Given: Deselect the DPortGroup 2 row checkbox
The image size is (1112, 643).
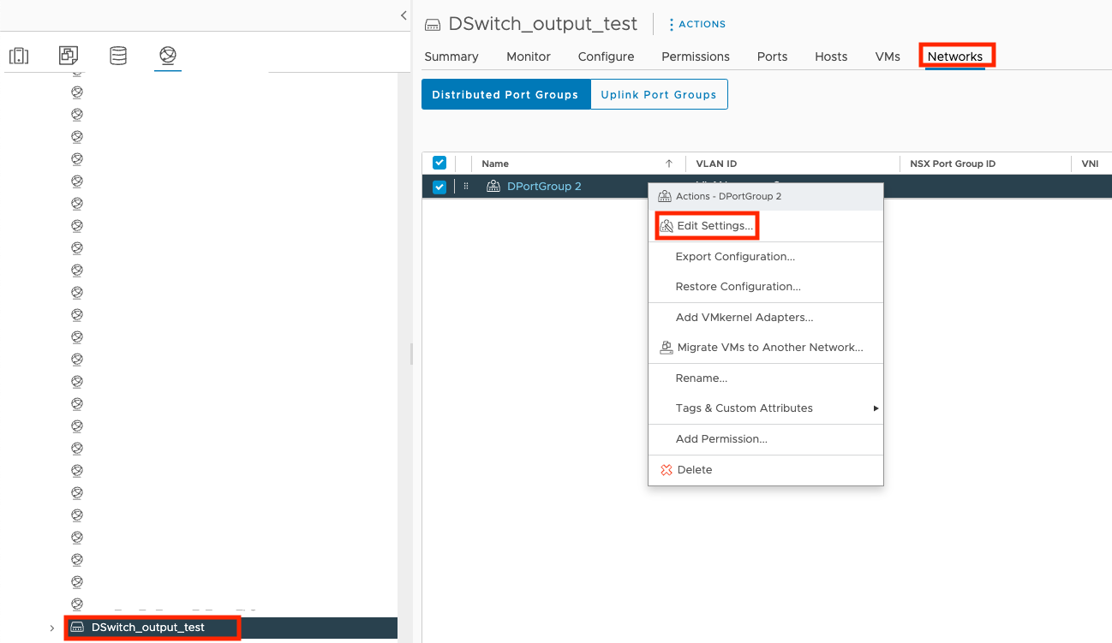Looking at the screenshot, I should coord(439,186).
